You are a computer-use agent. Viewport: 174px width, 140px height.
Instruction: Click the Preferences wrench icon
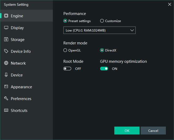(x=6, y=98)
